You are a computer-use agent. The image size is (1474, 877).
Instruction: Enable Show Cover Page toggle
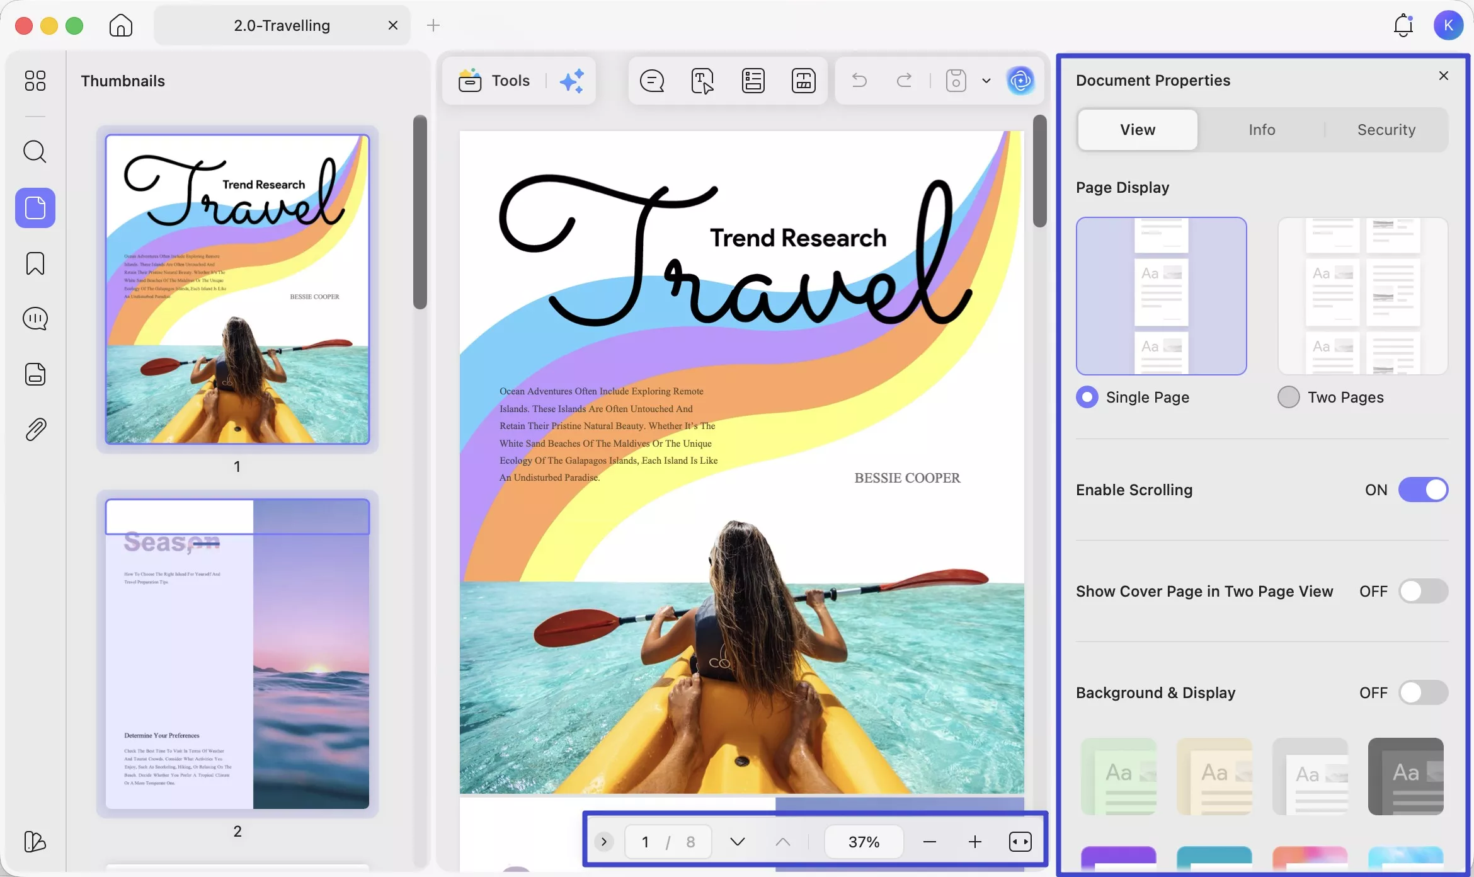(1423, 591)
